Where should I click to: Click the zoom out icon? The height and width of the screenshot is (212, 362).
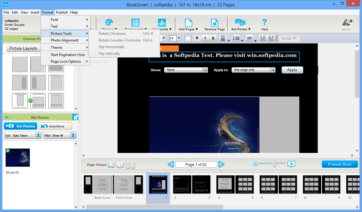[255, 164]
